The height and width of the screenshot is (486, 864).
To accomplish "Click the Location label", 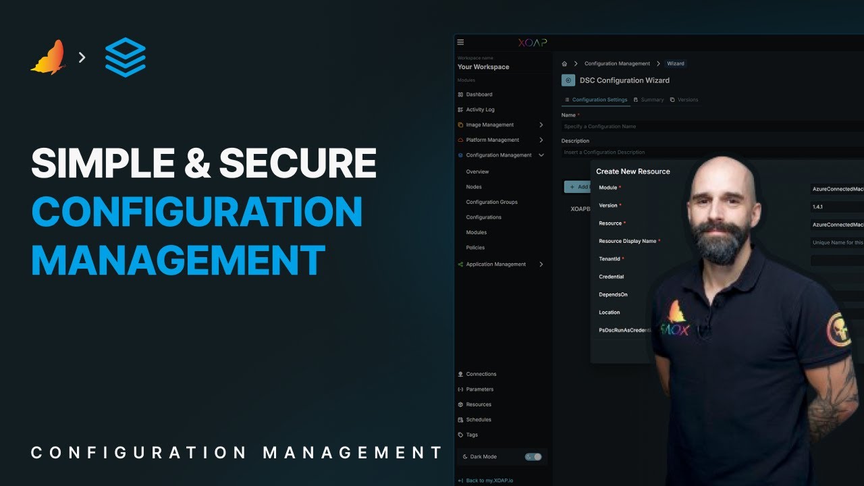I will coord(610,313).
